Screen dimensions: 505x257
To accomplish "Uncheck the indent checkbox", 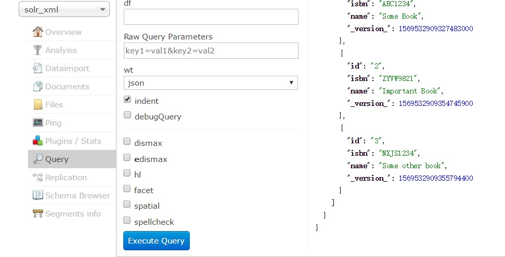I will point(127,99).
